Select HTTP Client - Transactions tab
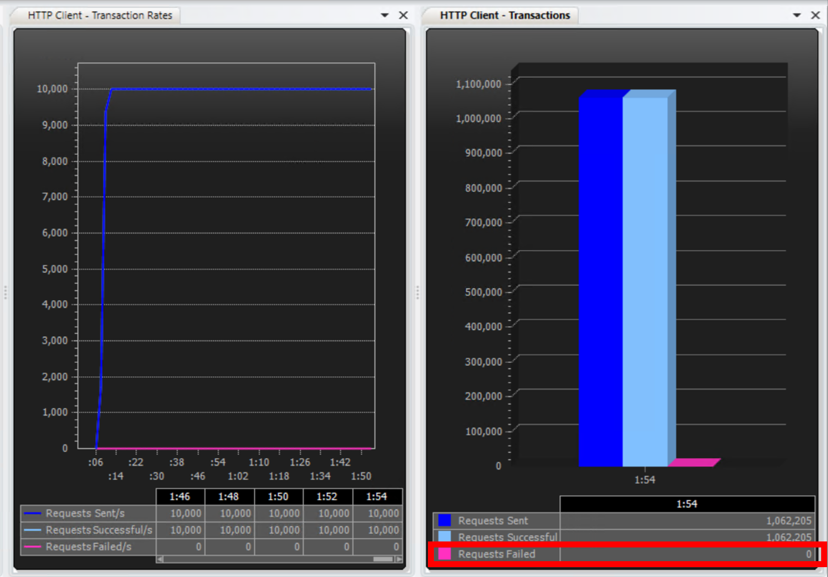This screenshot has height=577, width=828. 505,15
